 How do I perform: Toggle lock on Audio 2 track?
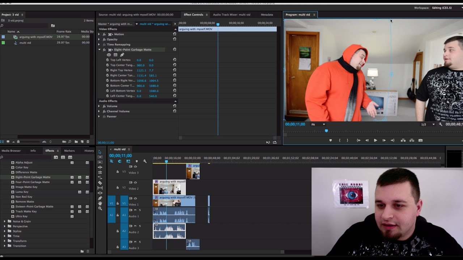coord(118,231)
